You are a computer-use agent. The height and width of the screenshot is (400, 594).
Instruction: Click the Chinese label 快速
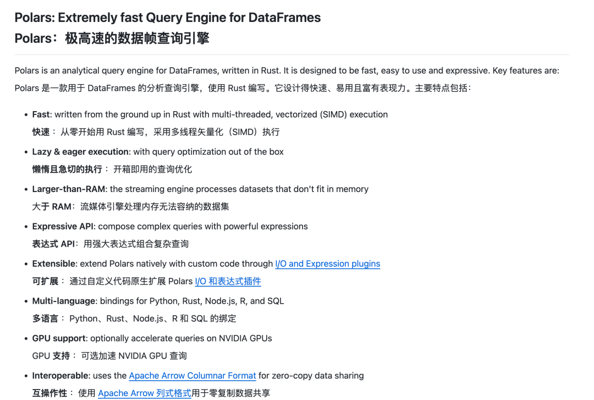41,132
